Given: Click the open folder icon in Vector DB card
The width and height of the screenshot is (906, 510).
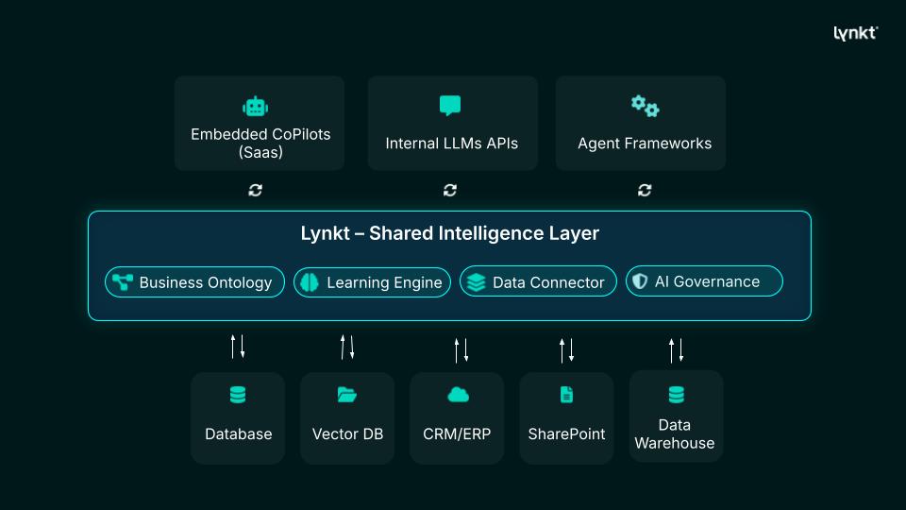Looking at the screenshot, I should click(346, 395).
